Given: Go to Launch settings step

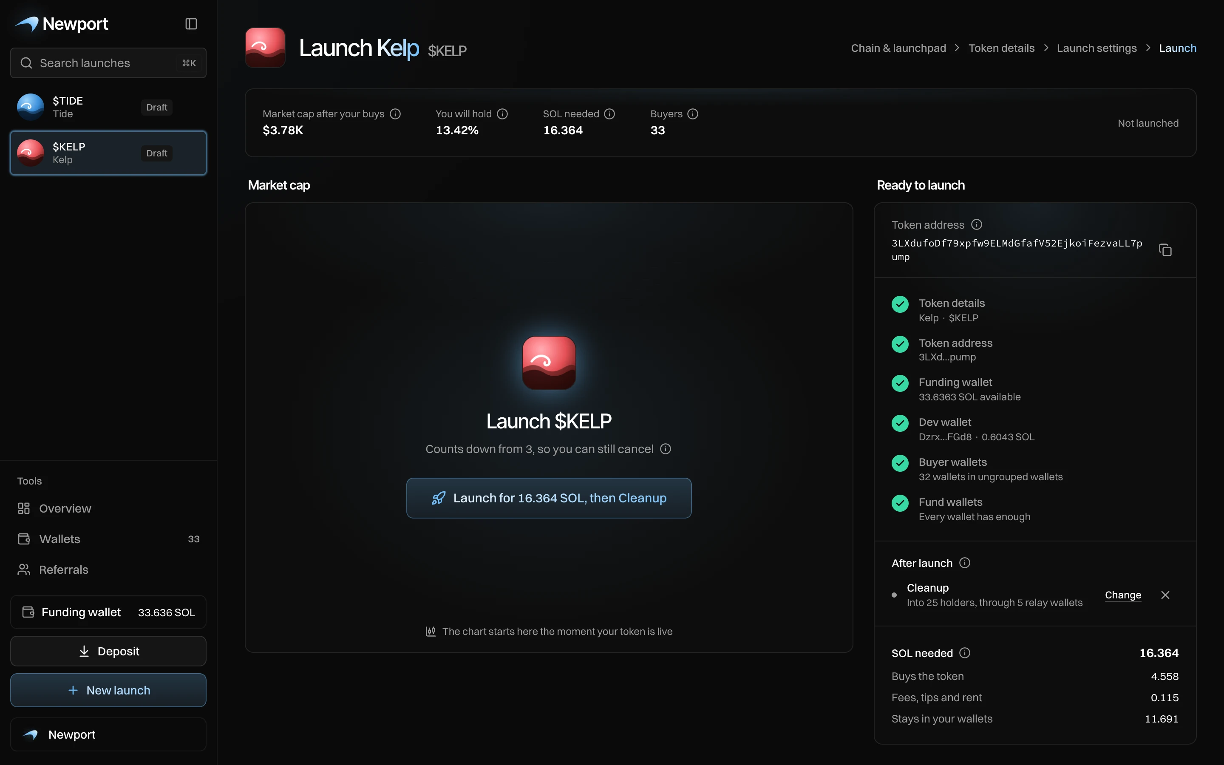Looking at the screenshot, I should tap(1096, 48).
